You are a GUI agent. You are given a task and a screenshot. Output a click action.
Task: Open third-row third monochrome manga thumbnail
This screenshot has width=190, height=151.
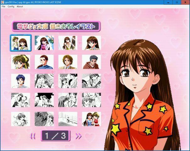tap(68, 81)
